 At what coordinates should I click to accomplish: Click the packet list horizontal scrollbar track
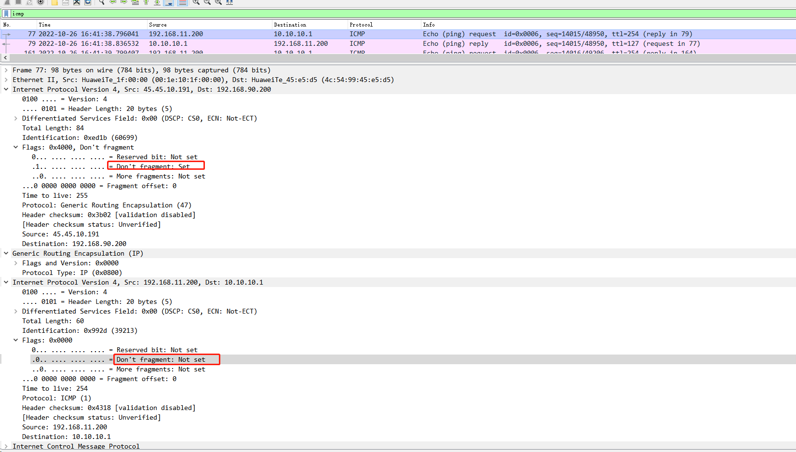coord(402,57)
